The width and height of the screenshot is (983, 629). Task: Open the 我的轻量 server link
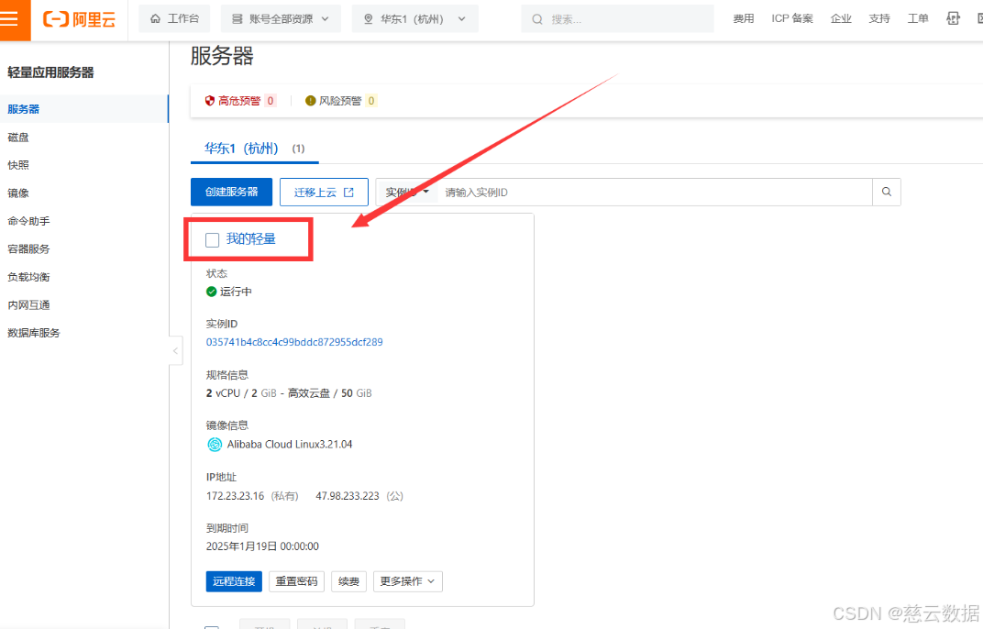point(250,239)
